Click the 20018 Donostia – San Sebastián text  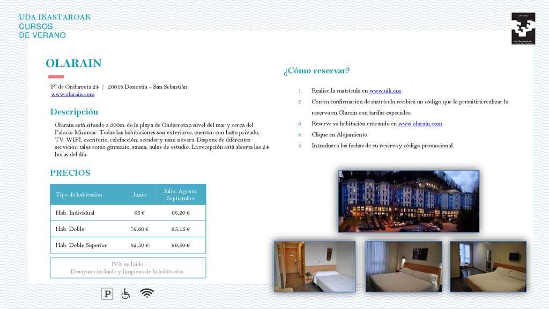(x=147, y=87)
